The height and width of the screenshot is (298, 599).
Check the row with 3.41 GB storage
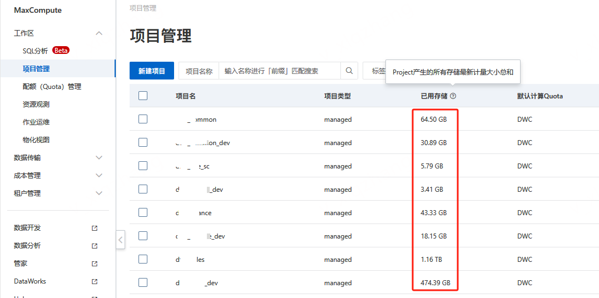click(x=143, y=189)
